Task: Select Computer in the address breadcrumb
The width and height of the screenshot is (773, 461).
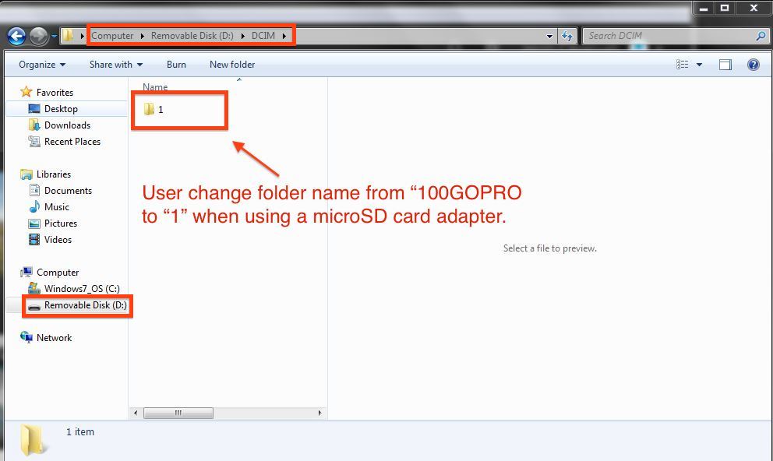Action: tap(112, 36)
